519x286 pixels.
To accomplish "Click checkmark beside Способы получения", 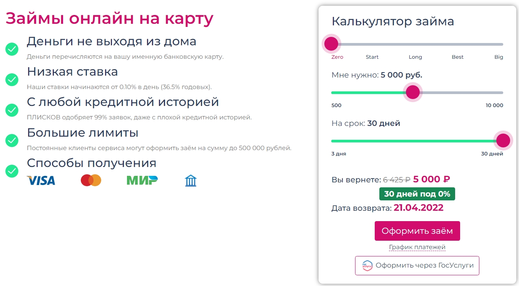I will click(12, 171).
